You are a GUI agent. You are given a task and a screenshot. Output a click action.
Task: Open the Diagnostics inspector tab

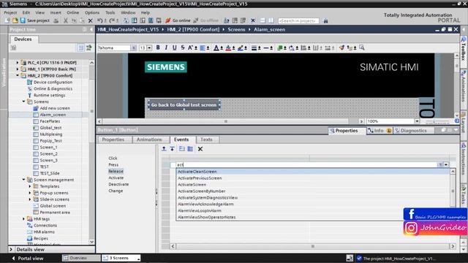point(413,131)
